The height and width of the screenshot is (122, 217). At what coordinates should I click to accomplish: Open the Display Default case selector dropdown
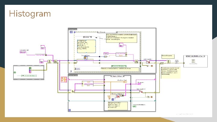pyautogui.click(x=118, y=76)
